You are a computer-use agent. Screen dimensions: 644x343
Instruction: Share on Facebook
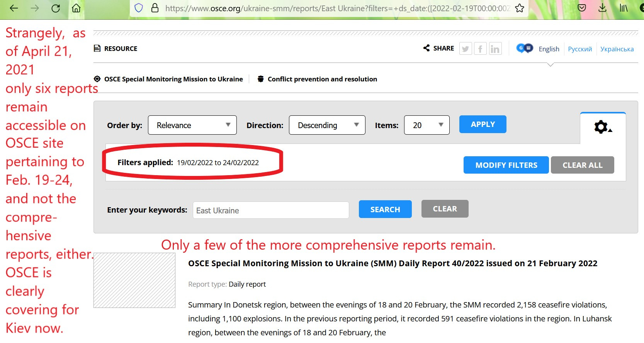point(480,49)
